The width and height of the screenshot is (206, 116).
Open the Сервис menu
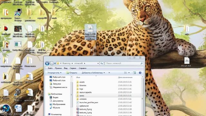73,68
